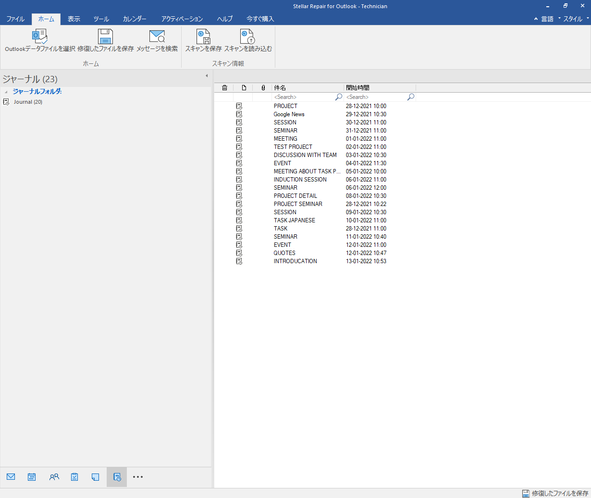
Task: Click journal icon of Google News row
Action: pos(239,114)
